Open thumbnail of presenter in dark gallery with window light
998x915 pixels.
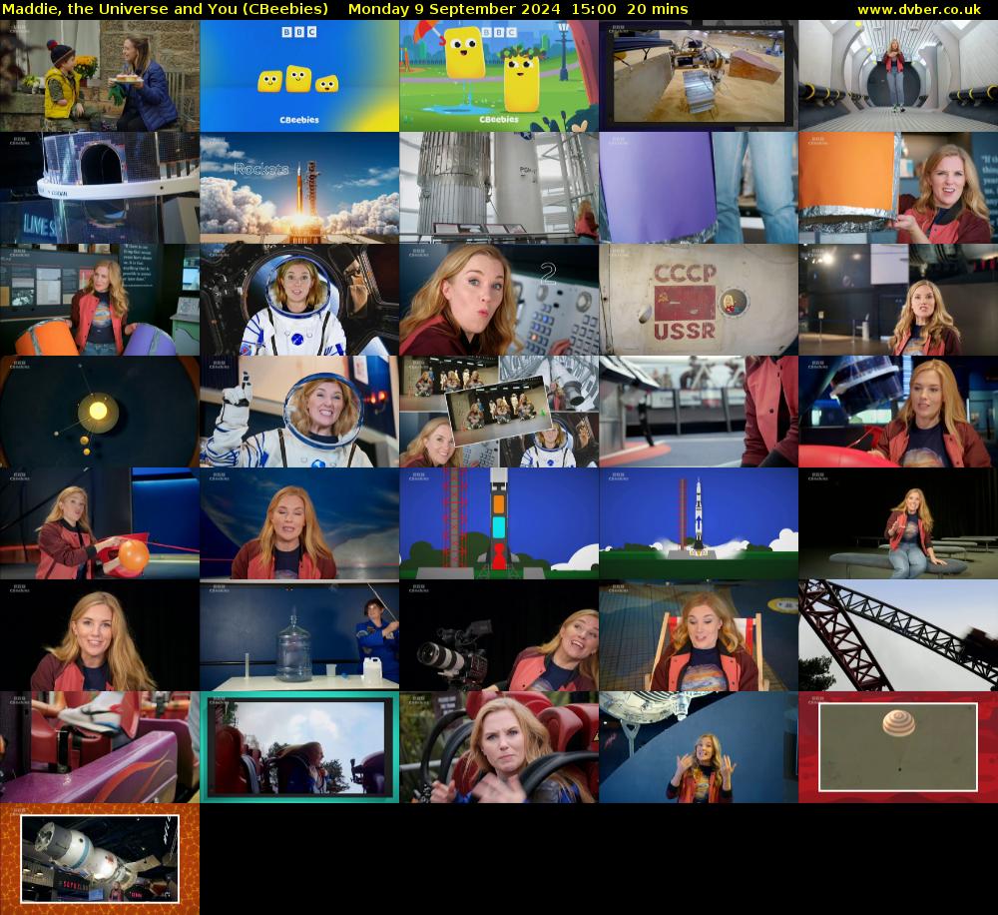coord(898,300)
